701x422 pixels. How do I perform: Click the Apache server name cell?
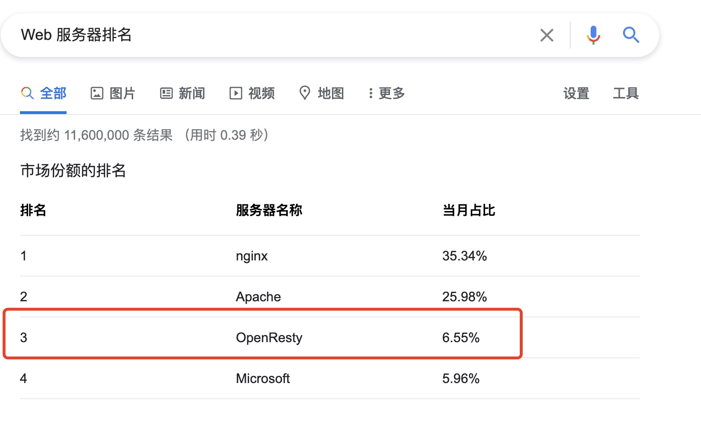(258, 297)
